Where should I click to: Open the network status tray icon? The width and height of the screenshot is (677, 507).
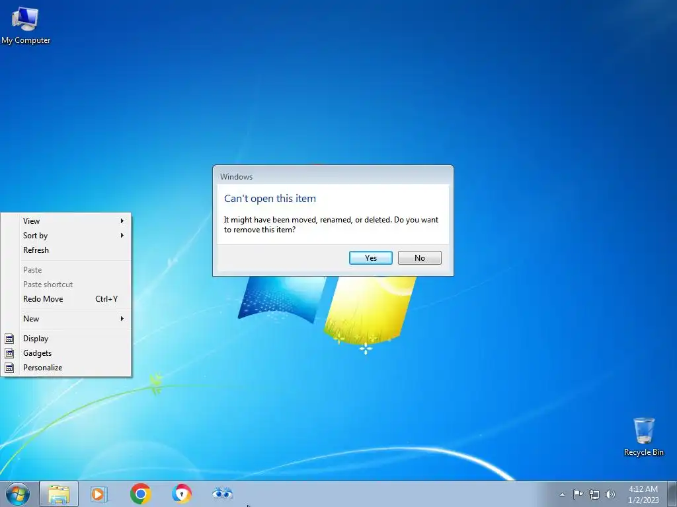(x=594, y=494)
